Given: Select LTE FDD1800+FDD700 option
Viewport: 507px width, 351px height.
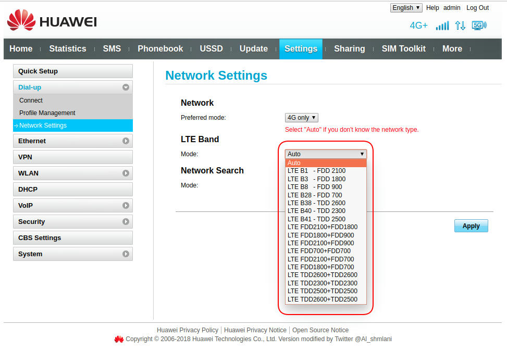Looking at the screenshot, I should coord(326,267).
